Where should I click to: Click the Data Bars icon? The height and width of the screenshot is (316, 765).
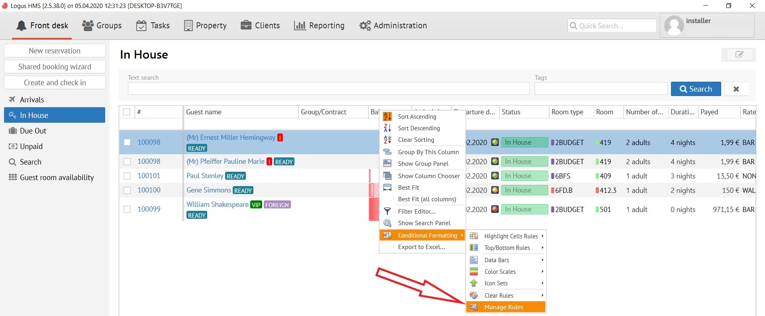[x=474, y=260]
